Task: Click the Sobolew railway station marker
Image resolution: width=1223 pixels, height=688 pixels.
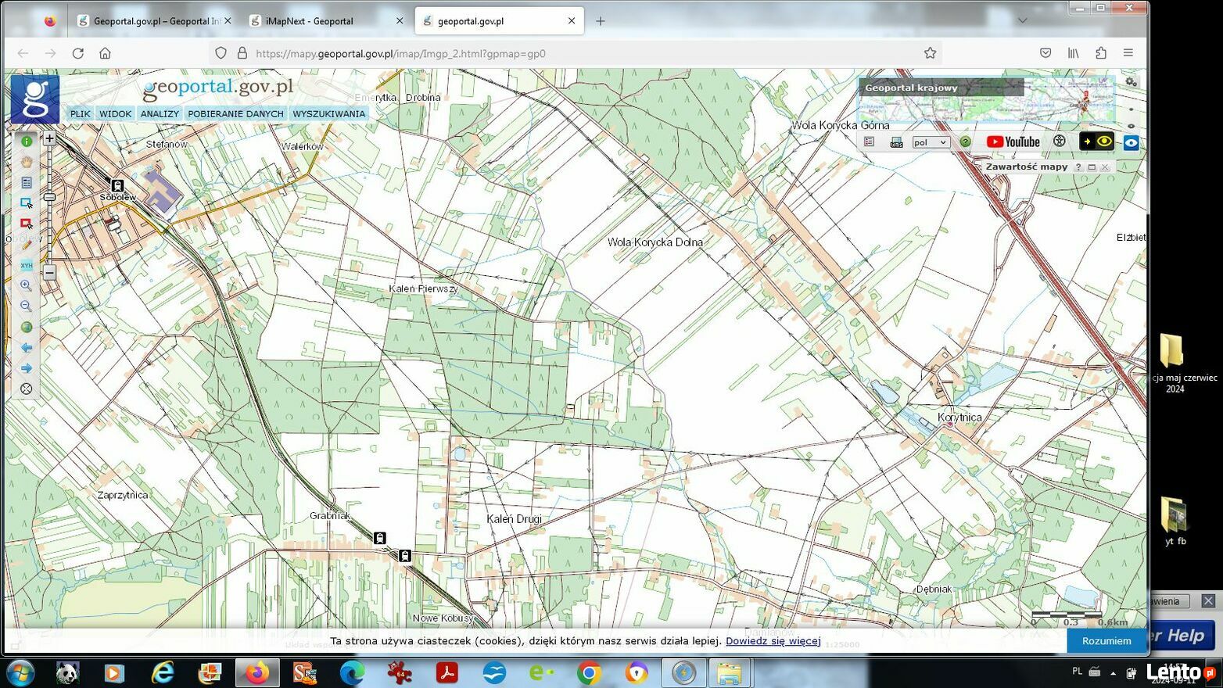Action: point(117,185)
